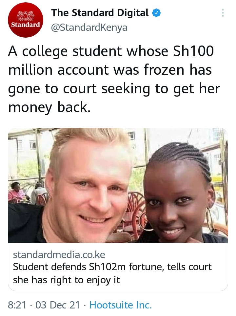Click the crest emblem inside the Standard logo
This screenshot has width=236, height=316.
coord(26,16)
